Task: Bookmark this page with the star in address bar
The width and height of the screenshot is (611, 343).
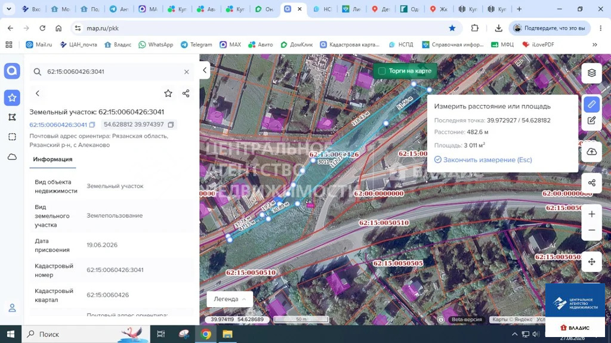Action: tap(452, 28)
